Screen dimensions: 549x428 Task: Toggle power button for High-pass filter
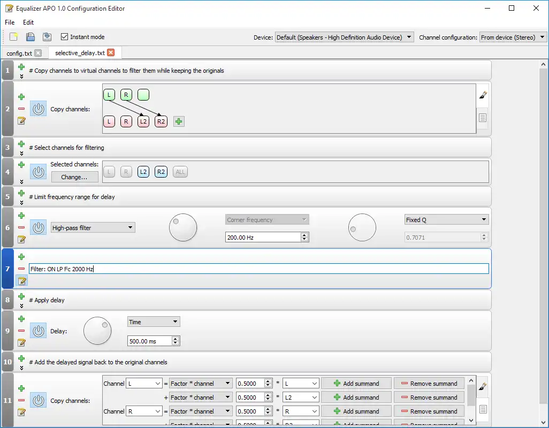(x=38, y=228)
